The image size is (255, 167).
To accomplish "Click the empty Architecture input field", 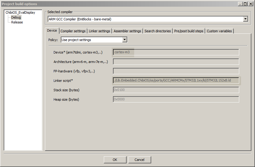I will [x=176, y=61].
